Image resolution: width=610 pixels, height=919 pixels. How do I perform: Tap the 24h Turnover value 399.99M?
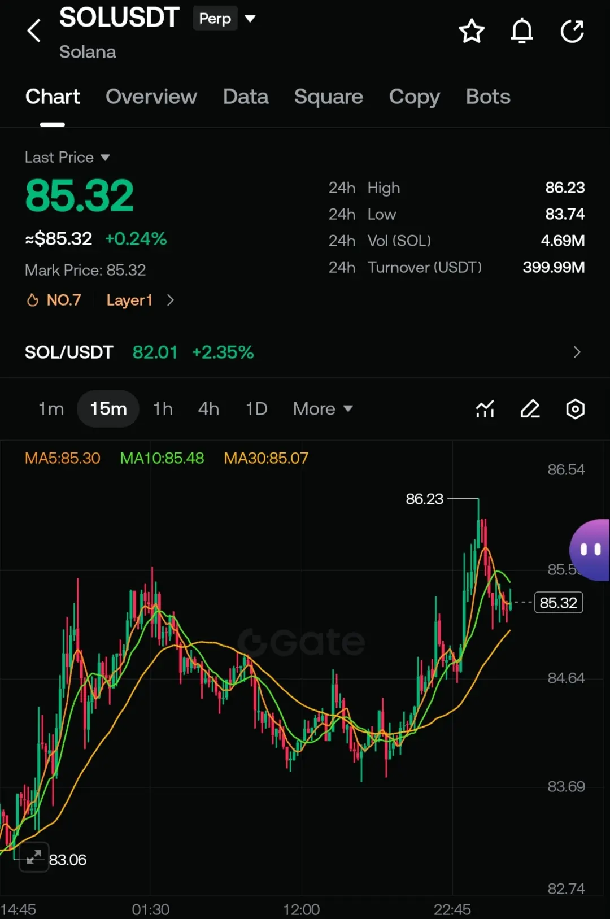pos(554,267)
